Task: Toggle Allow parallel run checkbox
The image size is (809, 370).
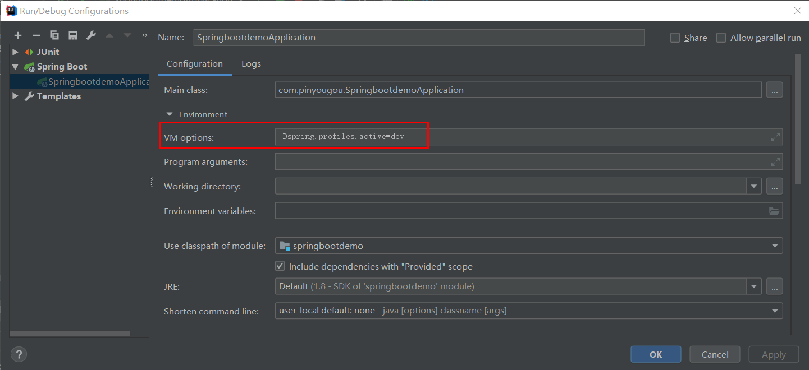Action: click(x=721, y=38)
